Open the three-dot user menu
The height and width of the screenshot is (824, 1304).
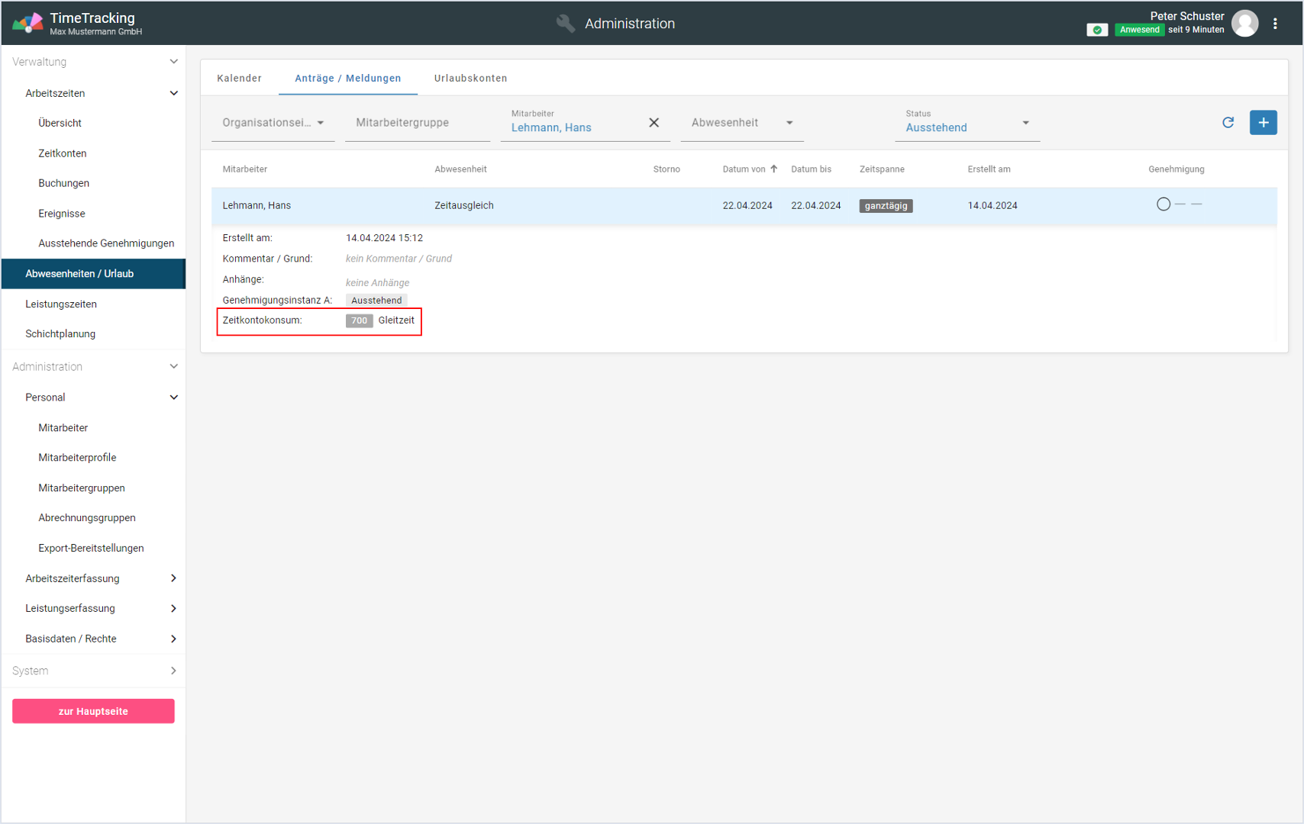coord(1275,24)
